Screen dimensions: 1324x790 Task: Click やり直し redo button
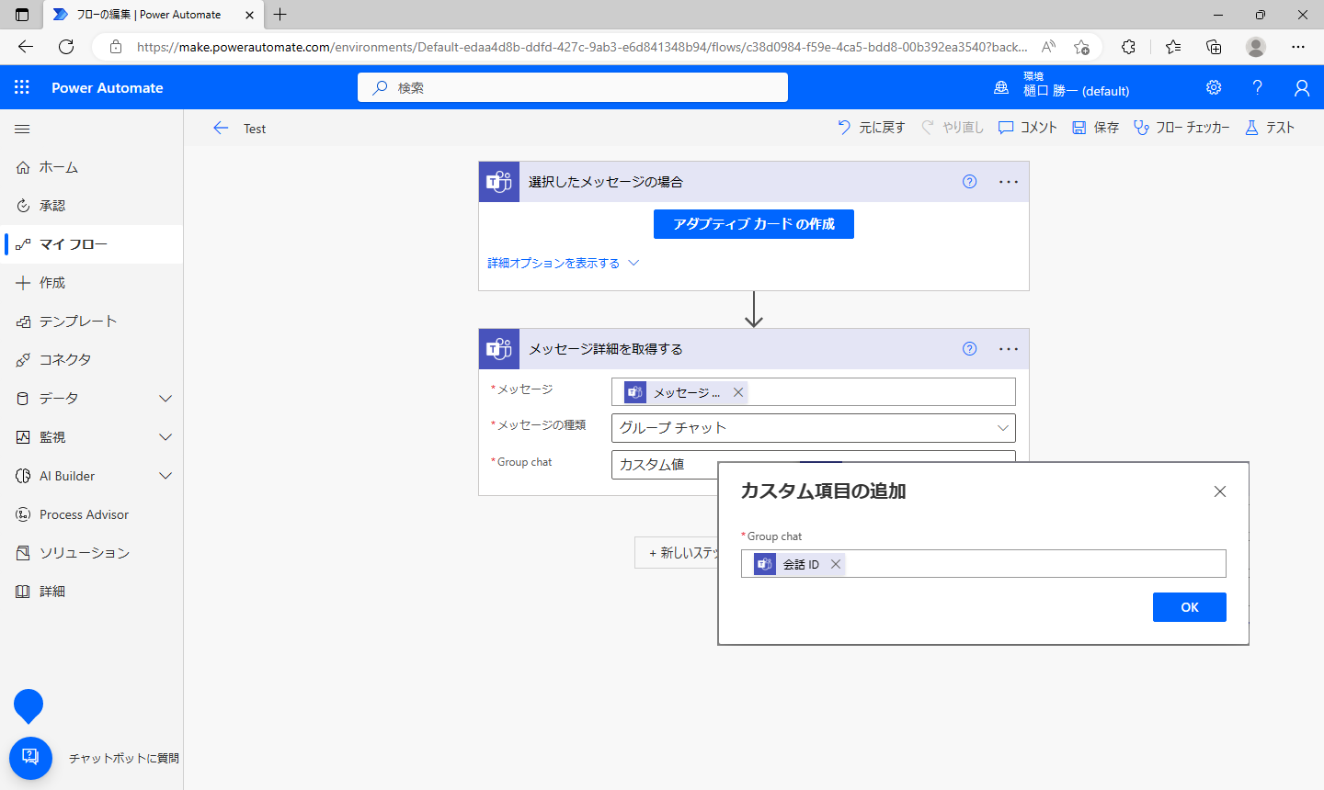[x=953, y=128]
